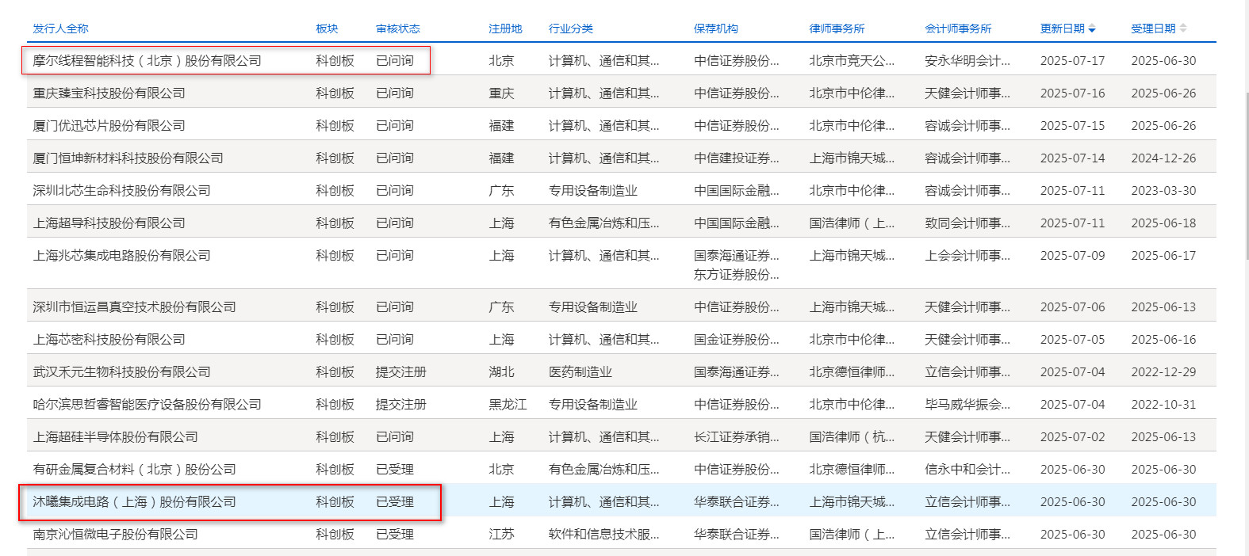Open 上海兆芯集成电路股份有限公司 entry
Screen dimensions: 1249x556
(x=121, y=256)
